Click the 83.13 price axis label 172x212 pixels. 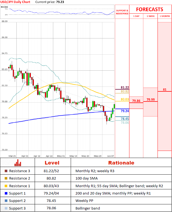tap(5, 69)
